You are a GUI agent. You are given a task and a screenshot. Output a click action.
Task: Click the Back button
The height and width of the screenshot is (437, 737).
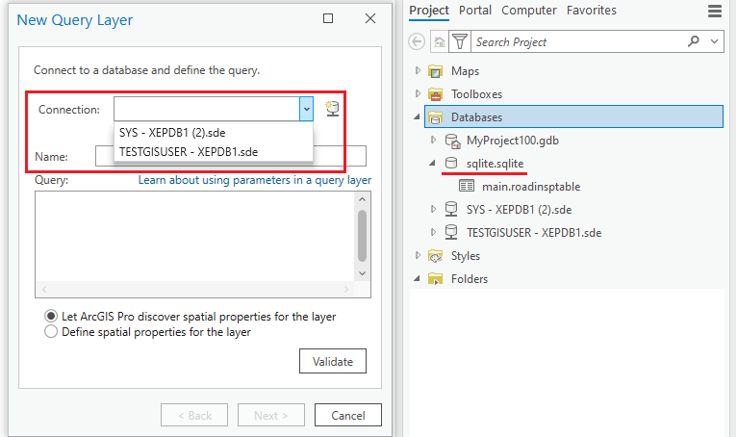[x=194, y=416]
